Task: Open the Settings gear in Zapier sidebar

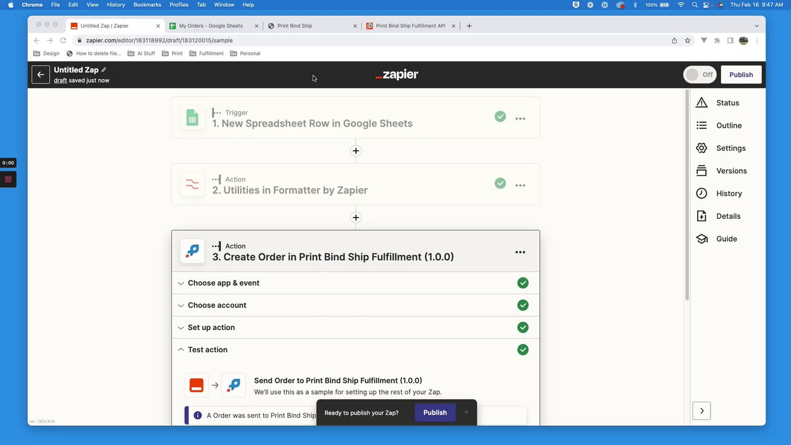Action: coord(701,148)
